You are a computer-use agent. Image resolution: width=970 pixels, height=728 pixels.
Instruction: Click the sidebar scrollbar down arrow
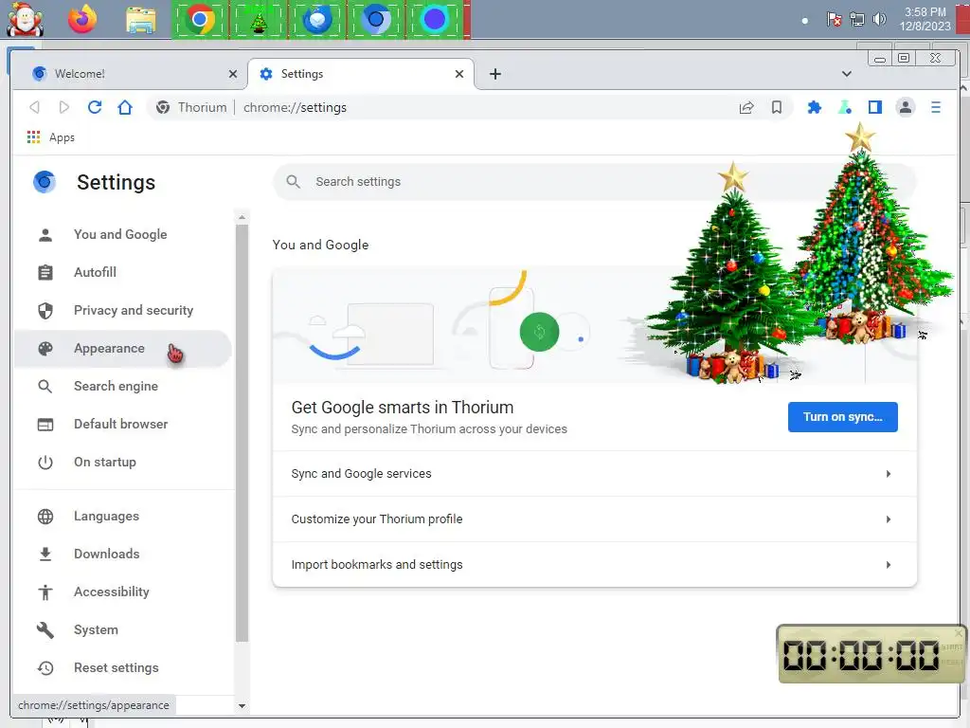[x=242, y=705]
